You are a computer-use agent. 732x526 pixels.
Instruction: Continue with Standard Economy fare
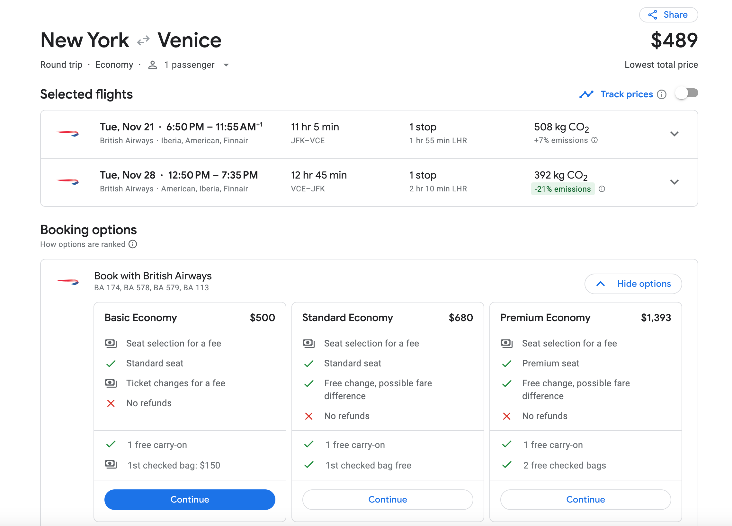click(388, 500)
